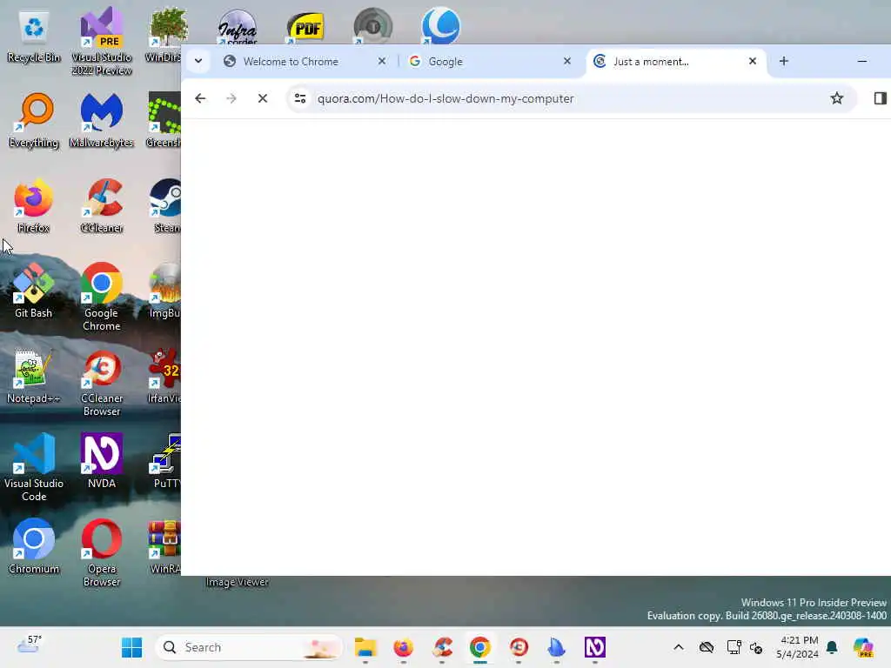Open NVDA from the taskbar

[595, 647]
